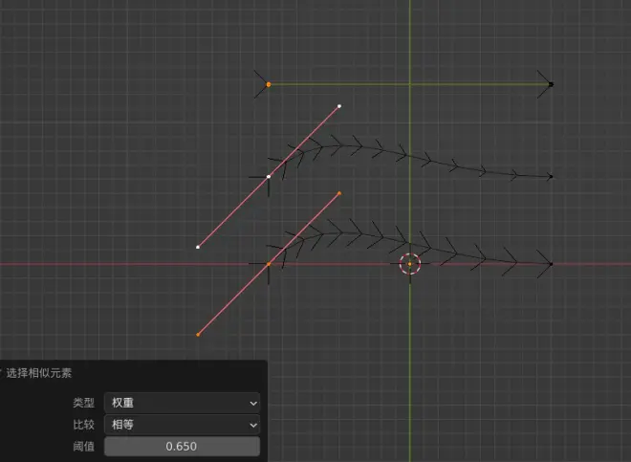Select the orange control point on the bottom curve
This screenshot has height=462, width=631.
coord(269,264)
